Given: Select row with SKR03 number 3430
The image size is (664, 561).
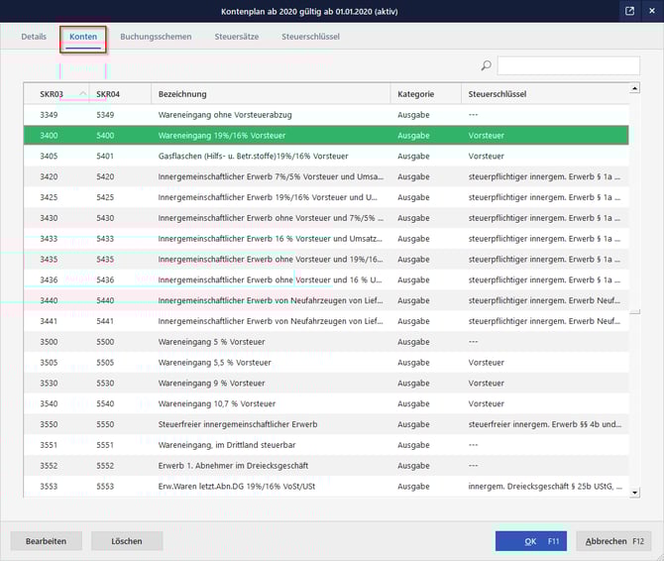Looking at the screenshot, I should coord(326,218).
